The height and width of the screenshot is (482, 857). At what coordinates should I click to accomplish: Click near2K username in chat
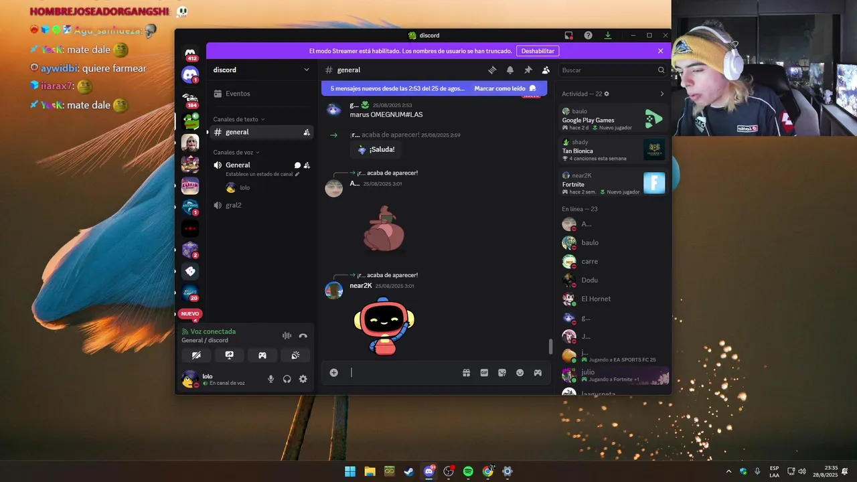pos(360,286)
